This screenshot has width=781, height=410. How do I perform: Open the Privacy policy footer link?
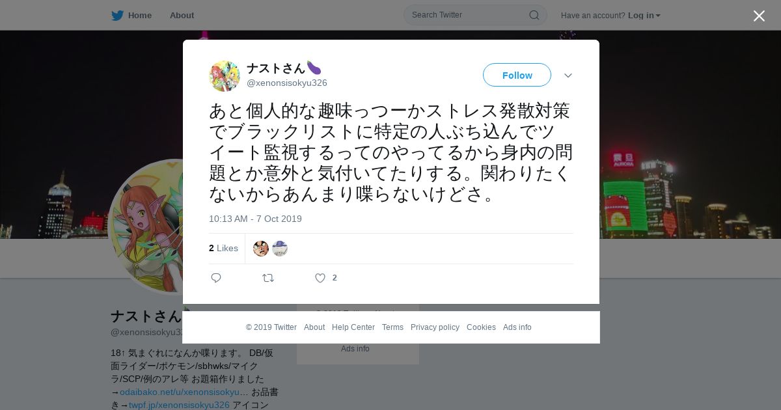click(x=435, y=327)
